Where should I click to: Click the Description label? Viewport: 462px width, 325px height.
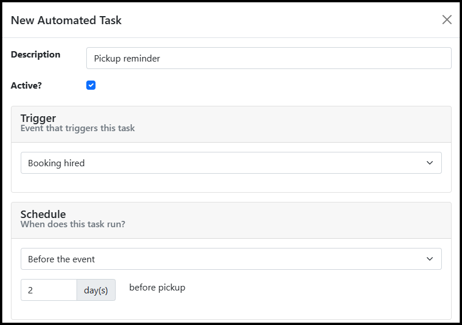click(x=36, y=55)
